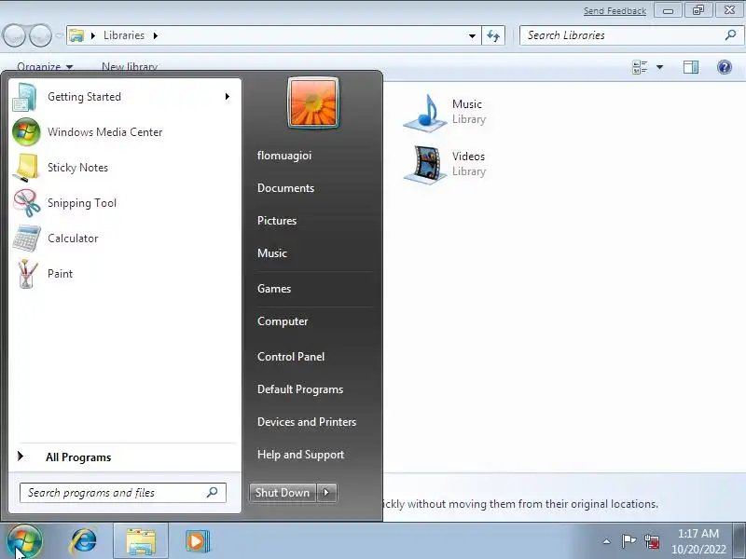Screen dimensions: 746x559
Task: Click the clock and date display
Action: [x=698, y=541]
